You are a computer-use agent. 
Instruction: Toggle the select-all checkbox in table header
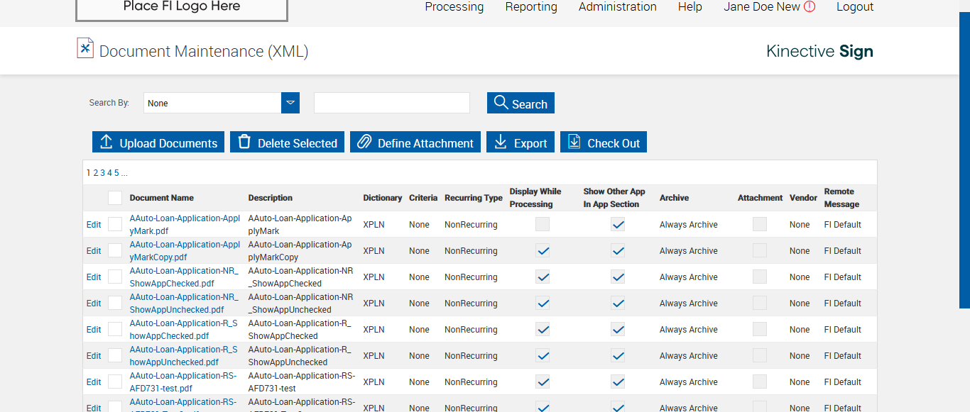115,198
